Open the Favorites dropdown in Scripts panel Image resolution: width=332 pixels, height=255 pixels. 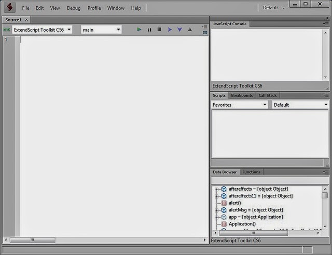[x=240, y=105]
